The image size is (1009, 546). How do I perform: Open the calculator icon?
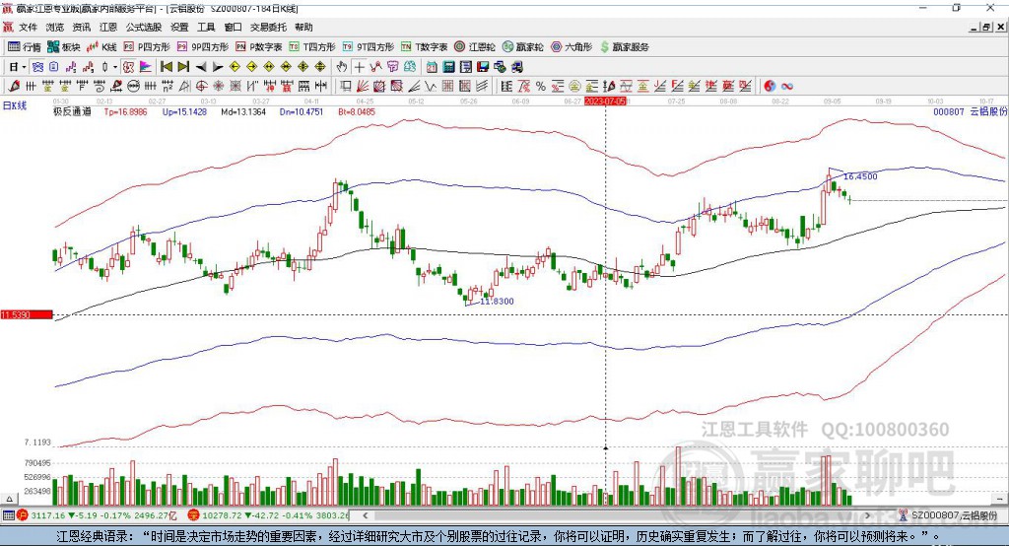(449, 67)
